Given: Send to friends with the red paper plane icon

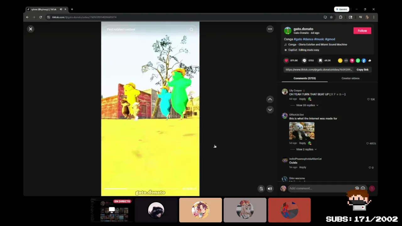Looking at the screenshot, I should tap(352, 61).
